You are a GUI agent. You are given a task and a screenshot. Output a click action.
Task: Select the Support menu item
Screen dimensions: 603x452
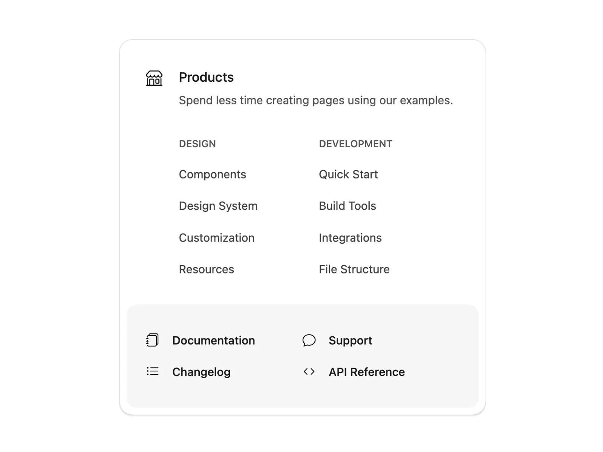click(x=350, y=341)
